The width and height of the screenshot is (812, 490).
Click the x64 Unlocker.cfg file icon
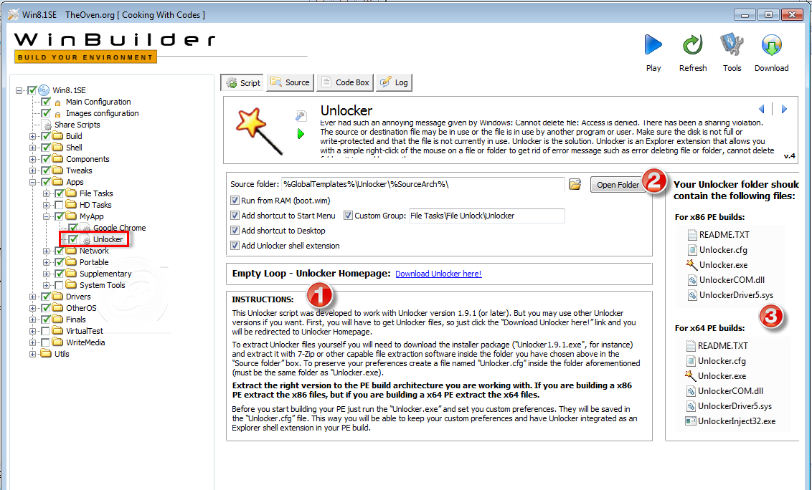coord(691,360)
